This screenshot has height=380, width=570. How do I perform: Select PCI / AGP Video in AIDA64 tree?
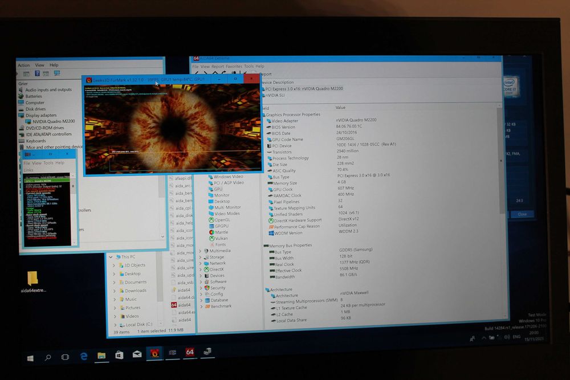point(226,183)
